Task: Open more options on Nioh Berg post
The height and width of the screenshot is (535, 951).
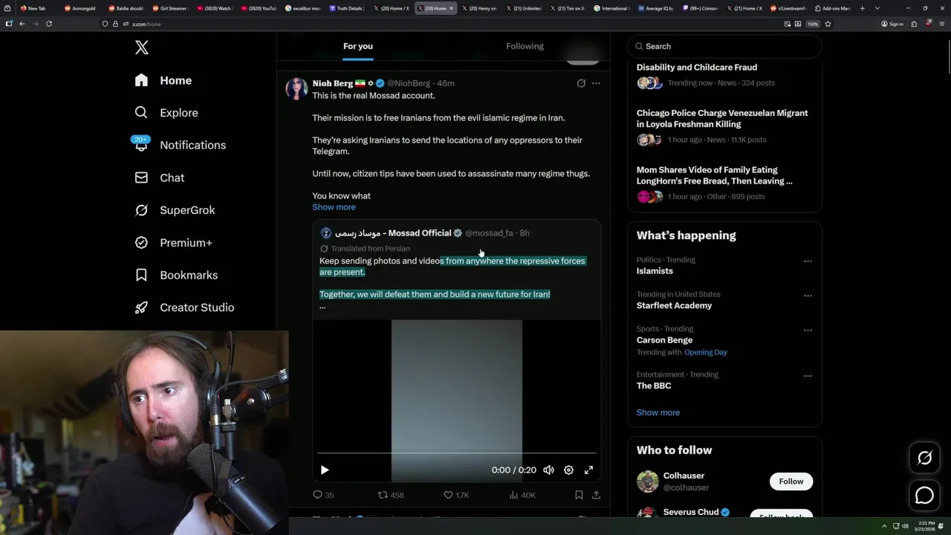Action: coord(596,83)
